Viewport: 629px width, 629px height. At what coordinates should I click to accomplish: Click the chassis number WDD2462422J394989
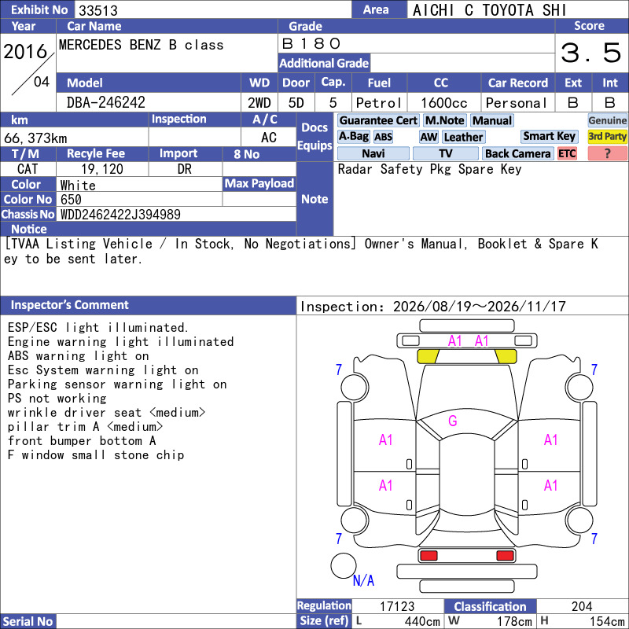(x=120, y=215)
